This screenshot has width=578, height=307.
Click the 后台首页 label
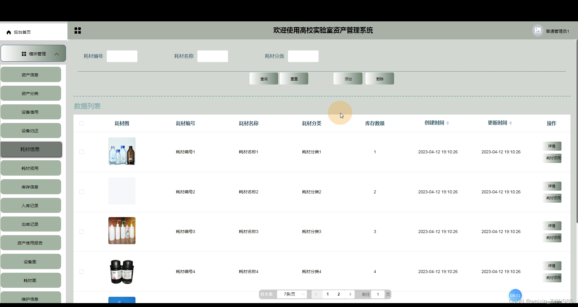pyautogui.click(x=22, y=32)
